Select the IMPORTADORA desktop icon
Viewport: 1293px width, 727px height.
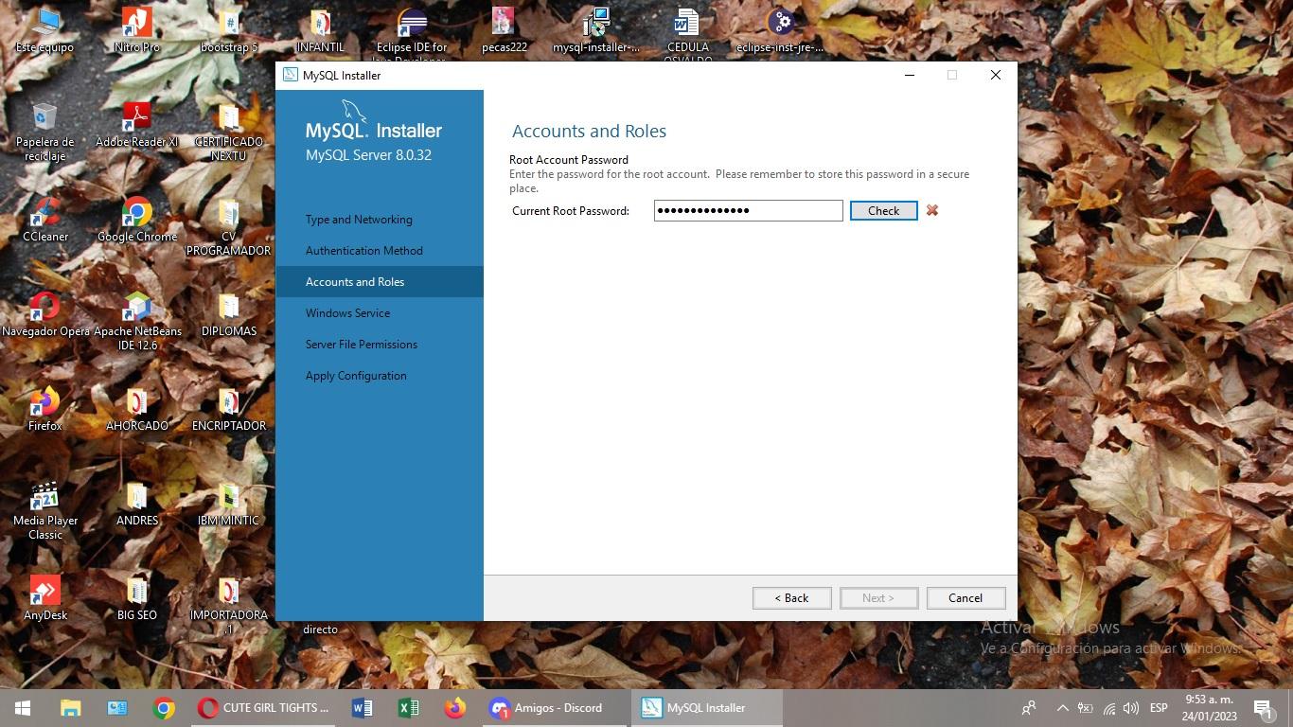pyautogui.click(x=229, y=605)
